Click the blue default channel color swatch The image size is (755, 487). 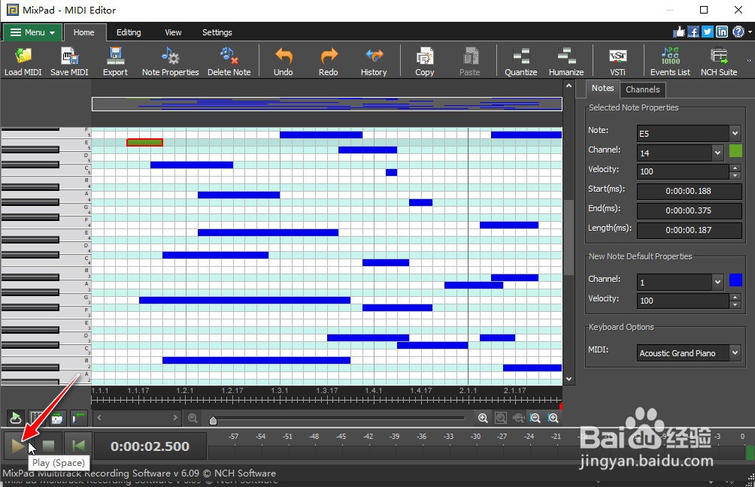[735, 280]
